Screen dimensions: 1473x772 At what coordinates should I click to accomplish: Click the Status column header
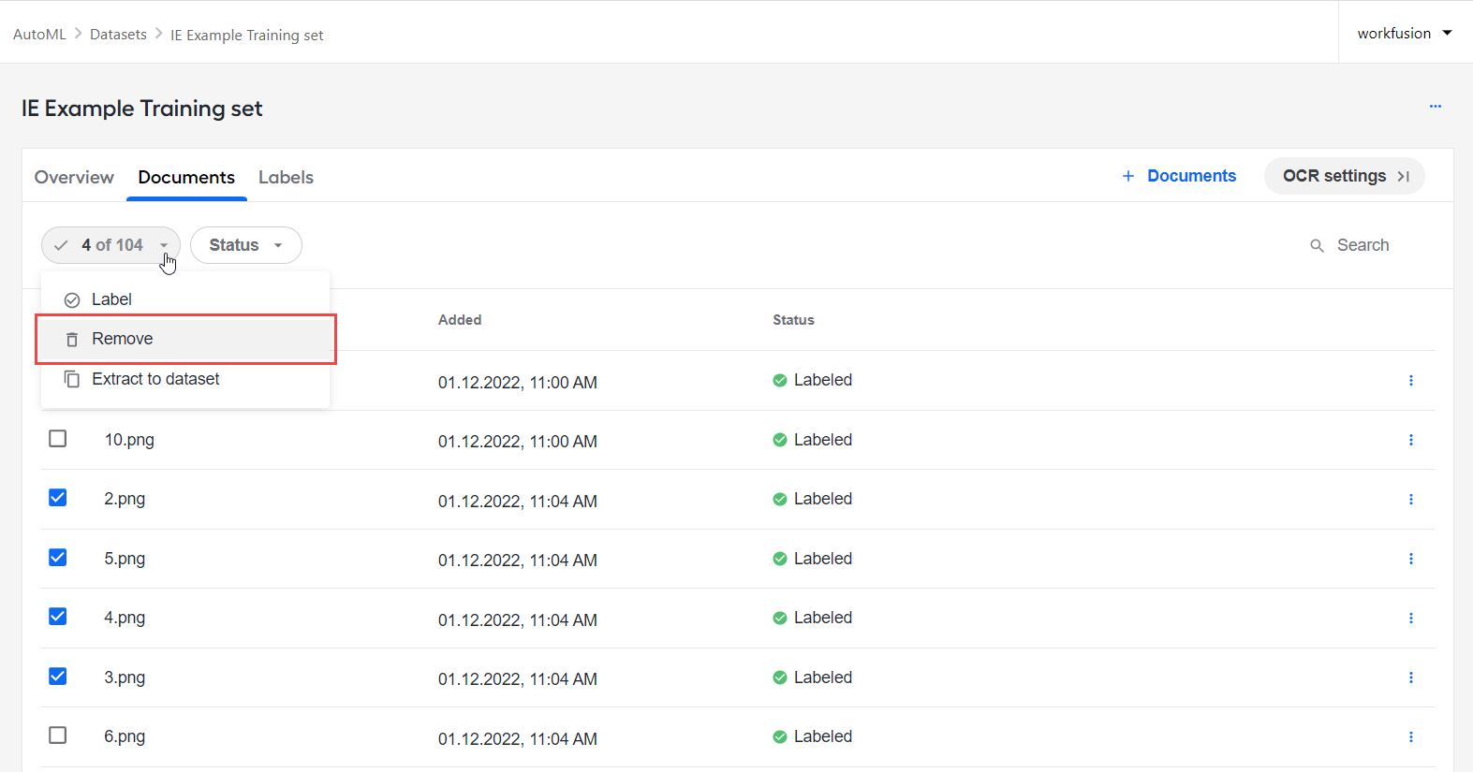point(793,320)
